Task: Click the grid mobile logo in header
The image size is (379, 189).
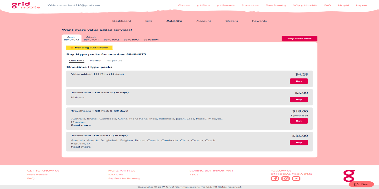Action: tap(26, 5)
